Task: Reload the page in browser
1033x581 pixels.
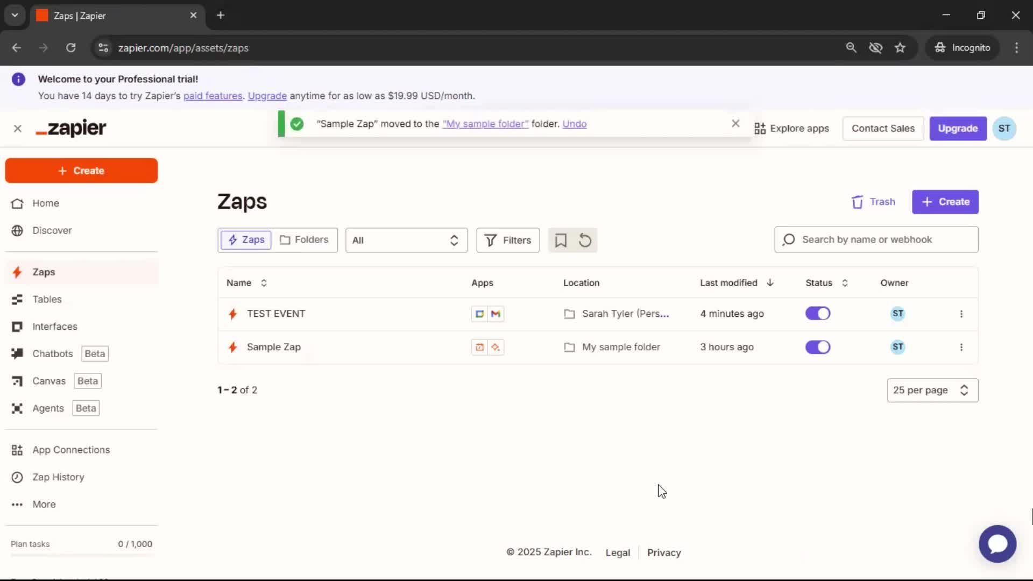Action: click(x=70, y=48)
